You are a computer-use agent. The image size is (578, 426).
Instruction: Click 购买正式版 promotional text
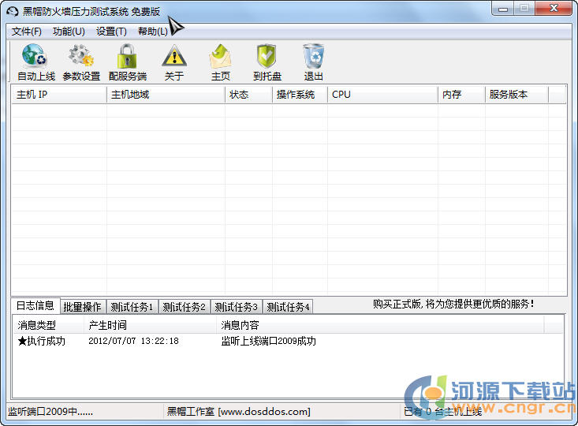(x=453, y=304)
